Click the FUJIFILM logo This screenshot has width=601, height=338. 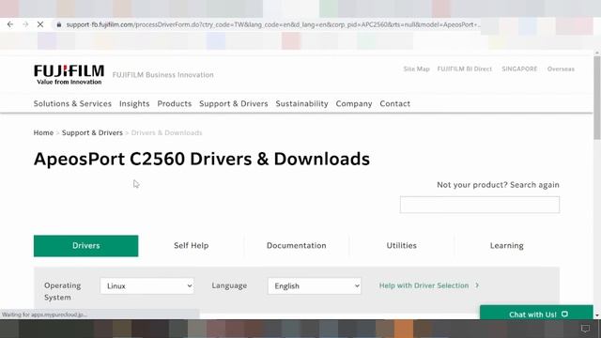pos(69,75)
